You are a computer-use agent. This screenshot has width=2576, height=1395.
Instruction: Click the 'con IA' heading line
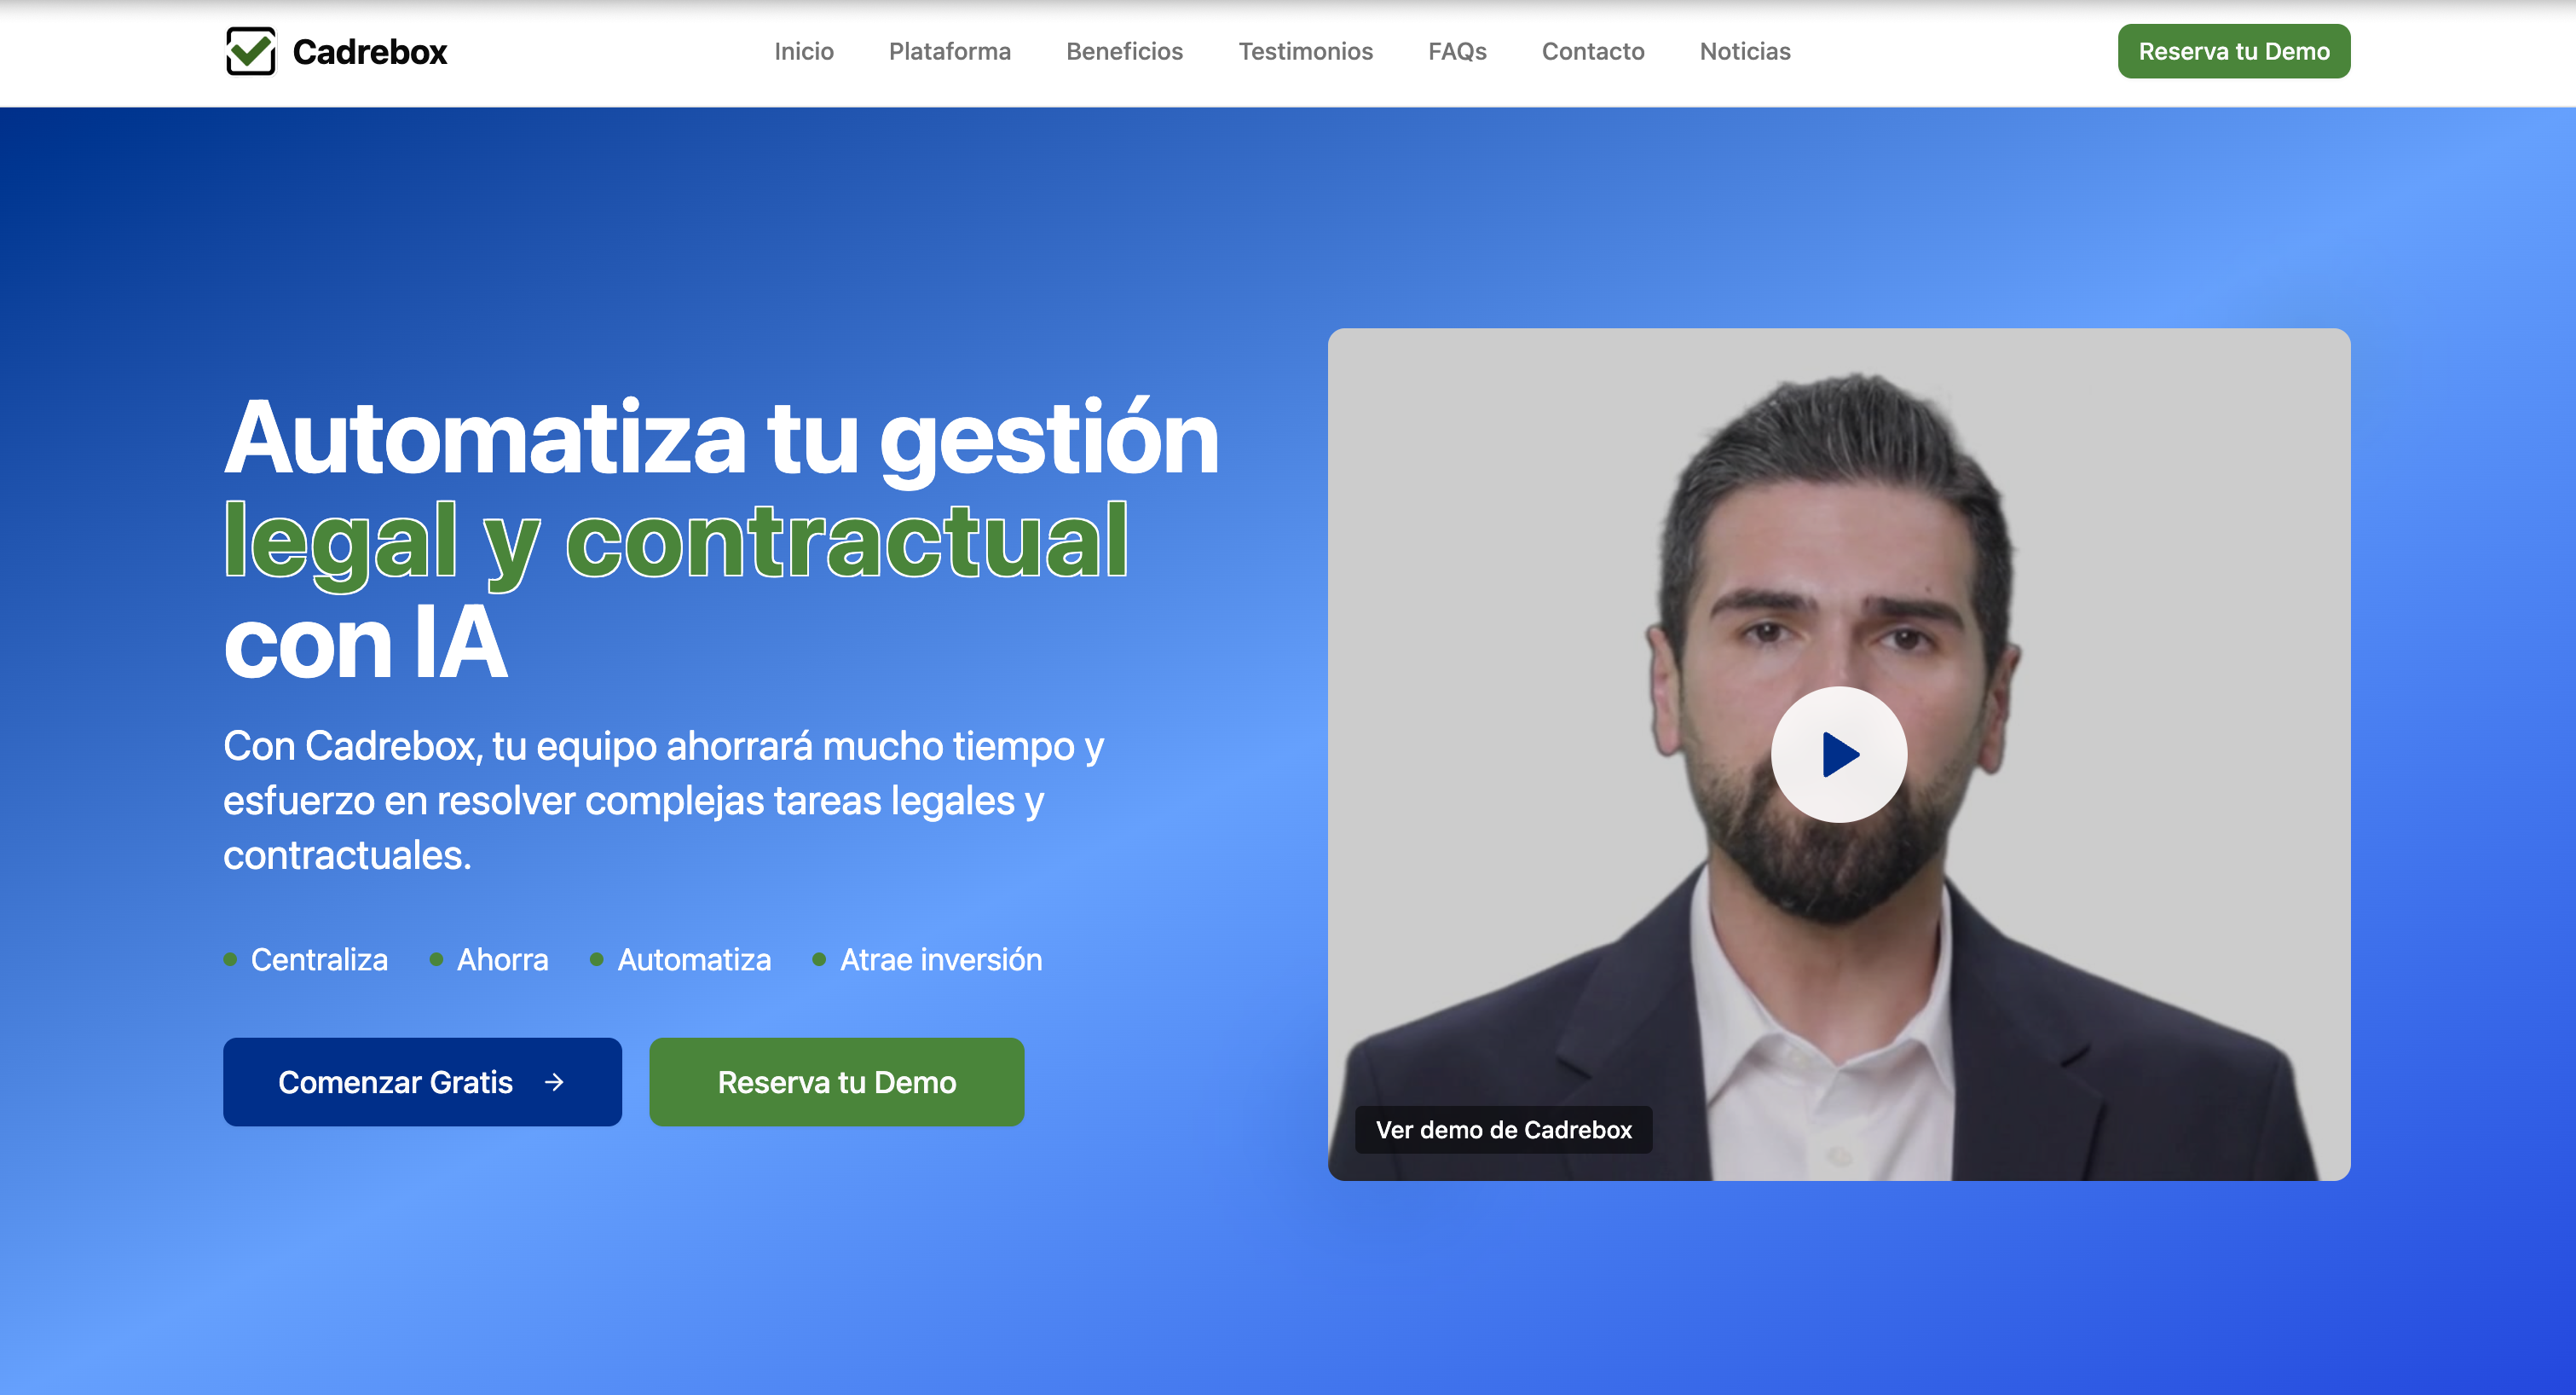tap(365, 643)
